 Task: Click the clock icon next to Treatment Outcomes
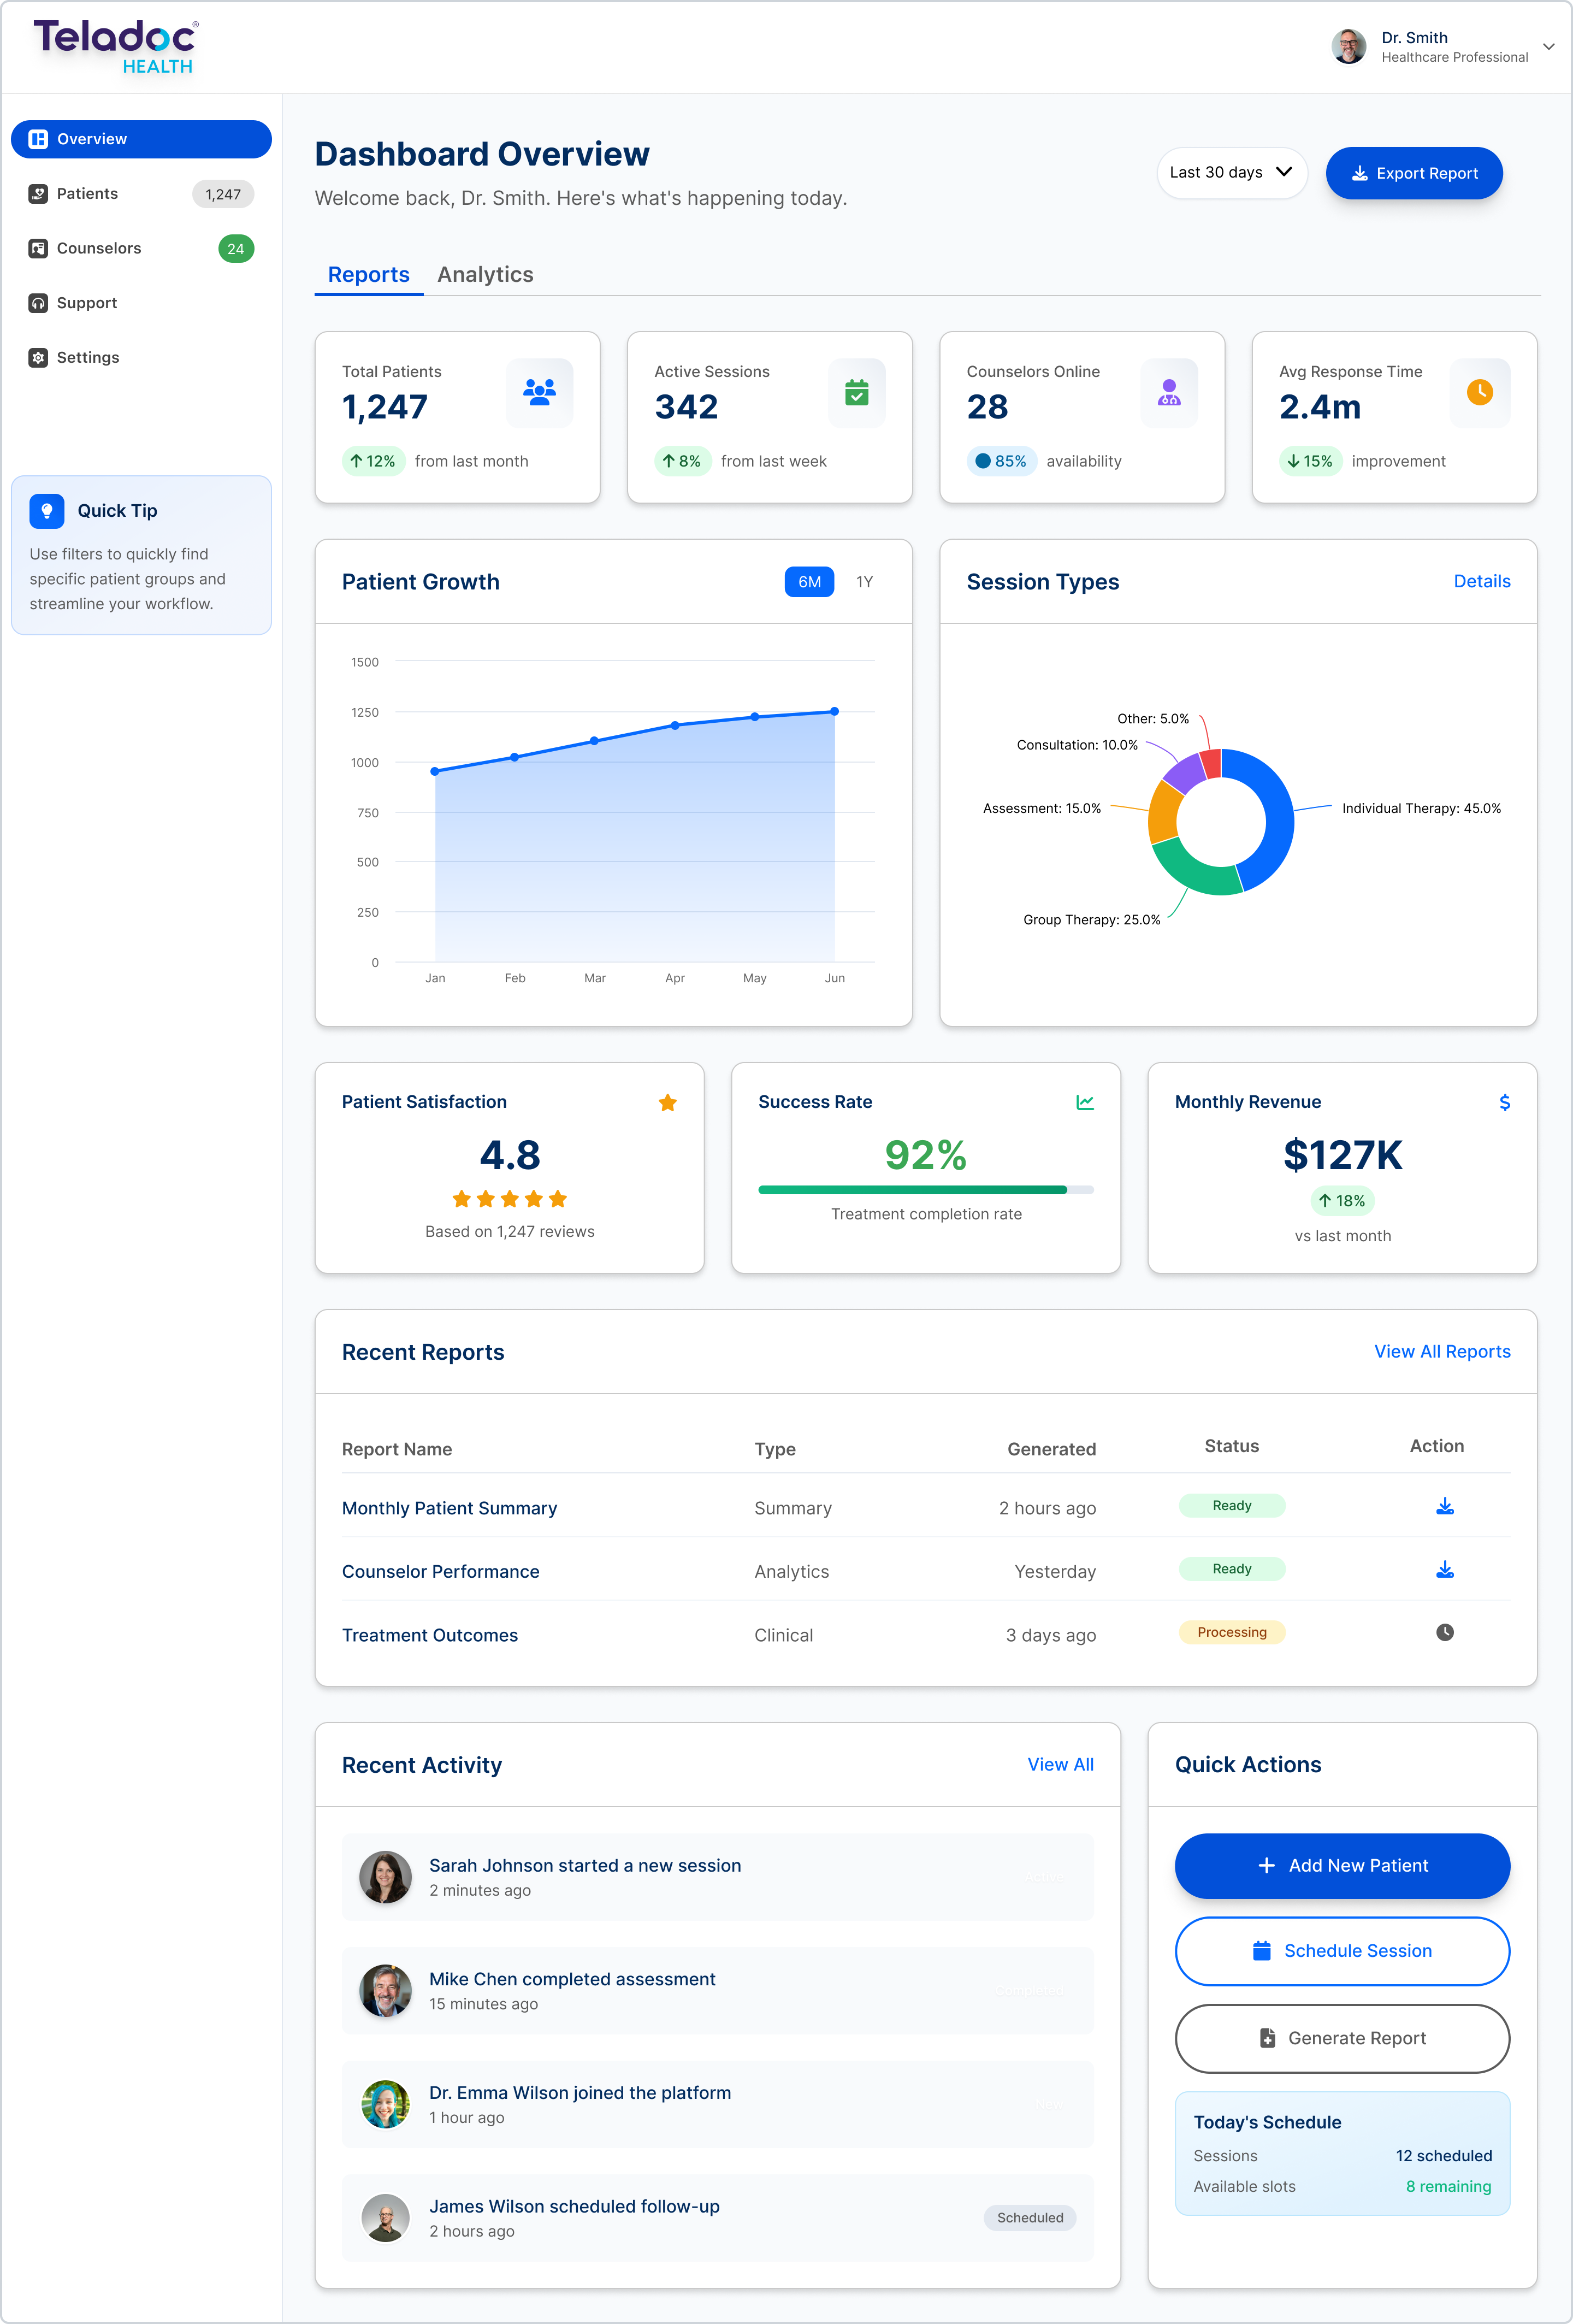coord(1444,1632)
